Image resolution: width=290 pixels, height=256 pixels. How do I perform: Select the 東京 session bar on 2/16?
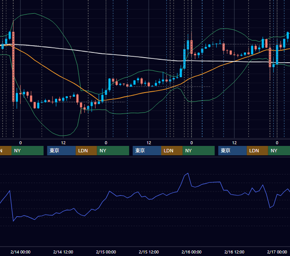pos(232,151)
